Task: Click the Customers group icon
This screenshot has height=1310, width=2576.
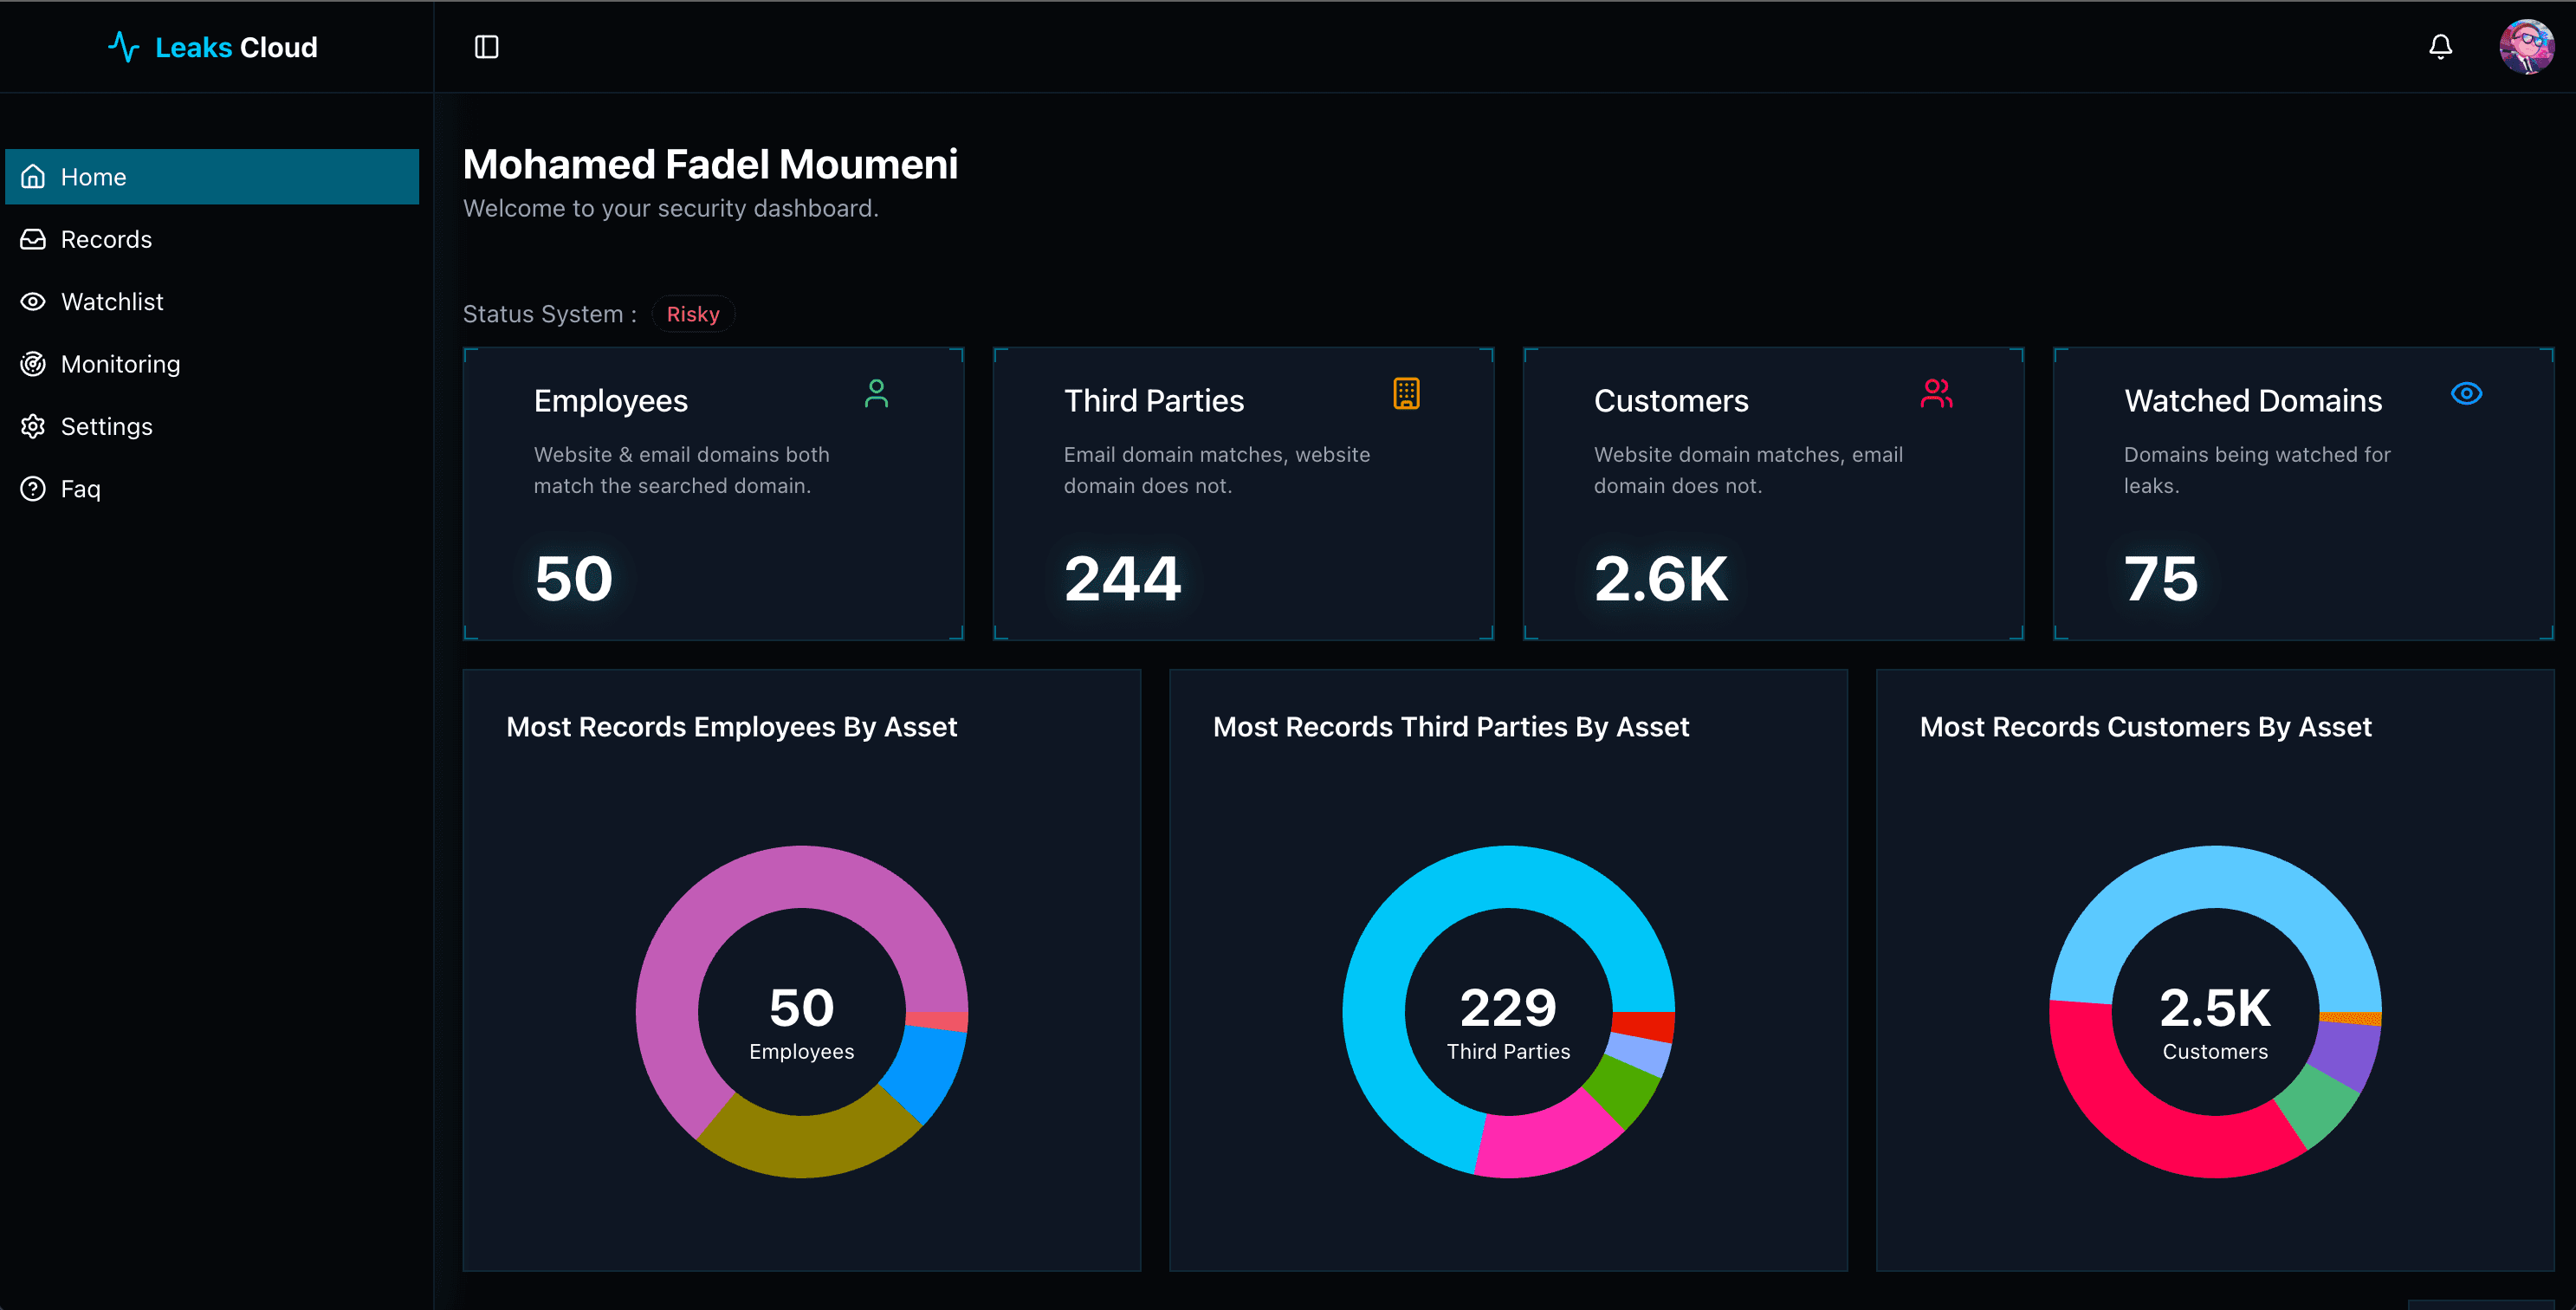Action: (1936, 393)
